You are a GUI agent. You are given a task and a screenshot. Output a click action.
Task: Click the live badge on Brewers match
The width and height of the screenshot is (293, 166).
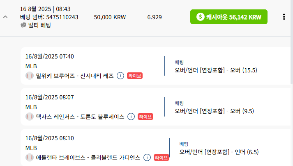(x=135, y=76)
